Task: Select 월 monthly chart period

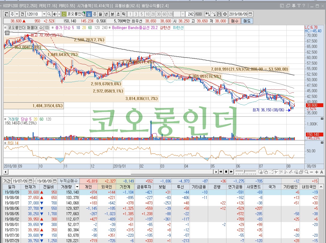Action: tap(100, 14)
